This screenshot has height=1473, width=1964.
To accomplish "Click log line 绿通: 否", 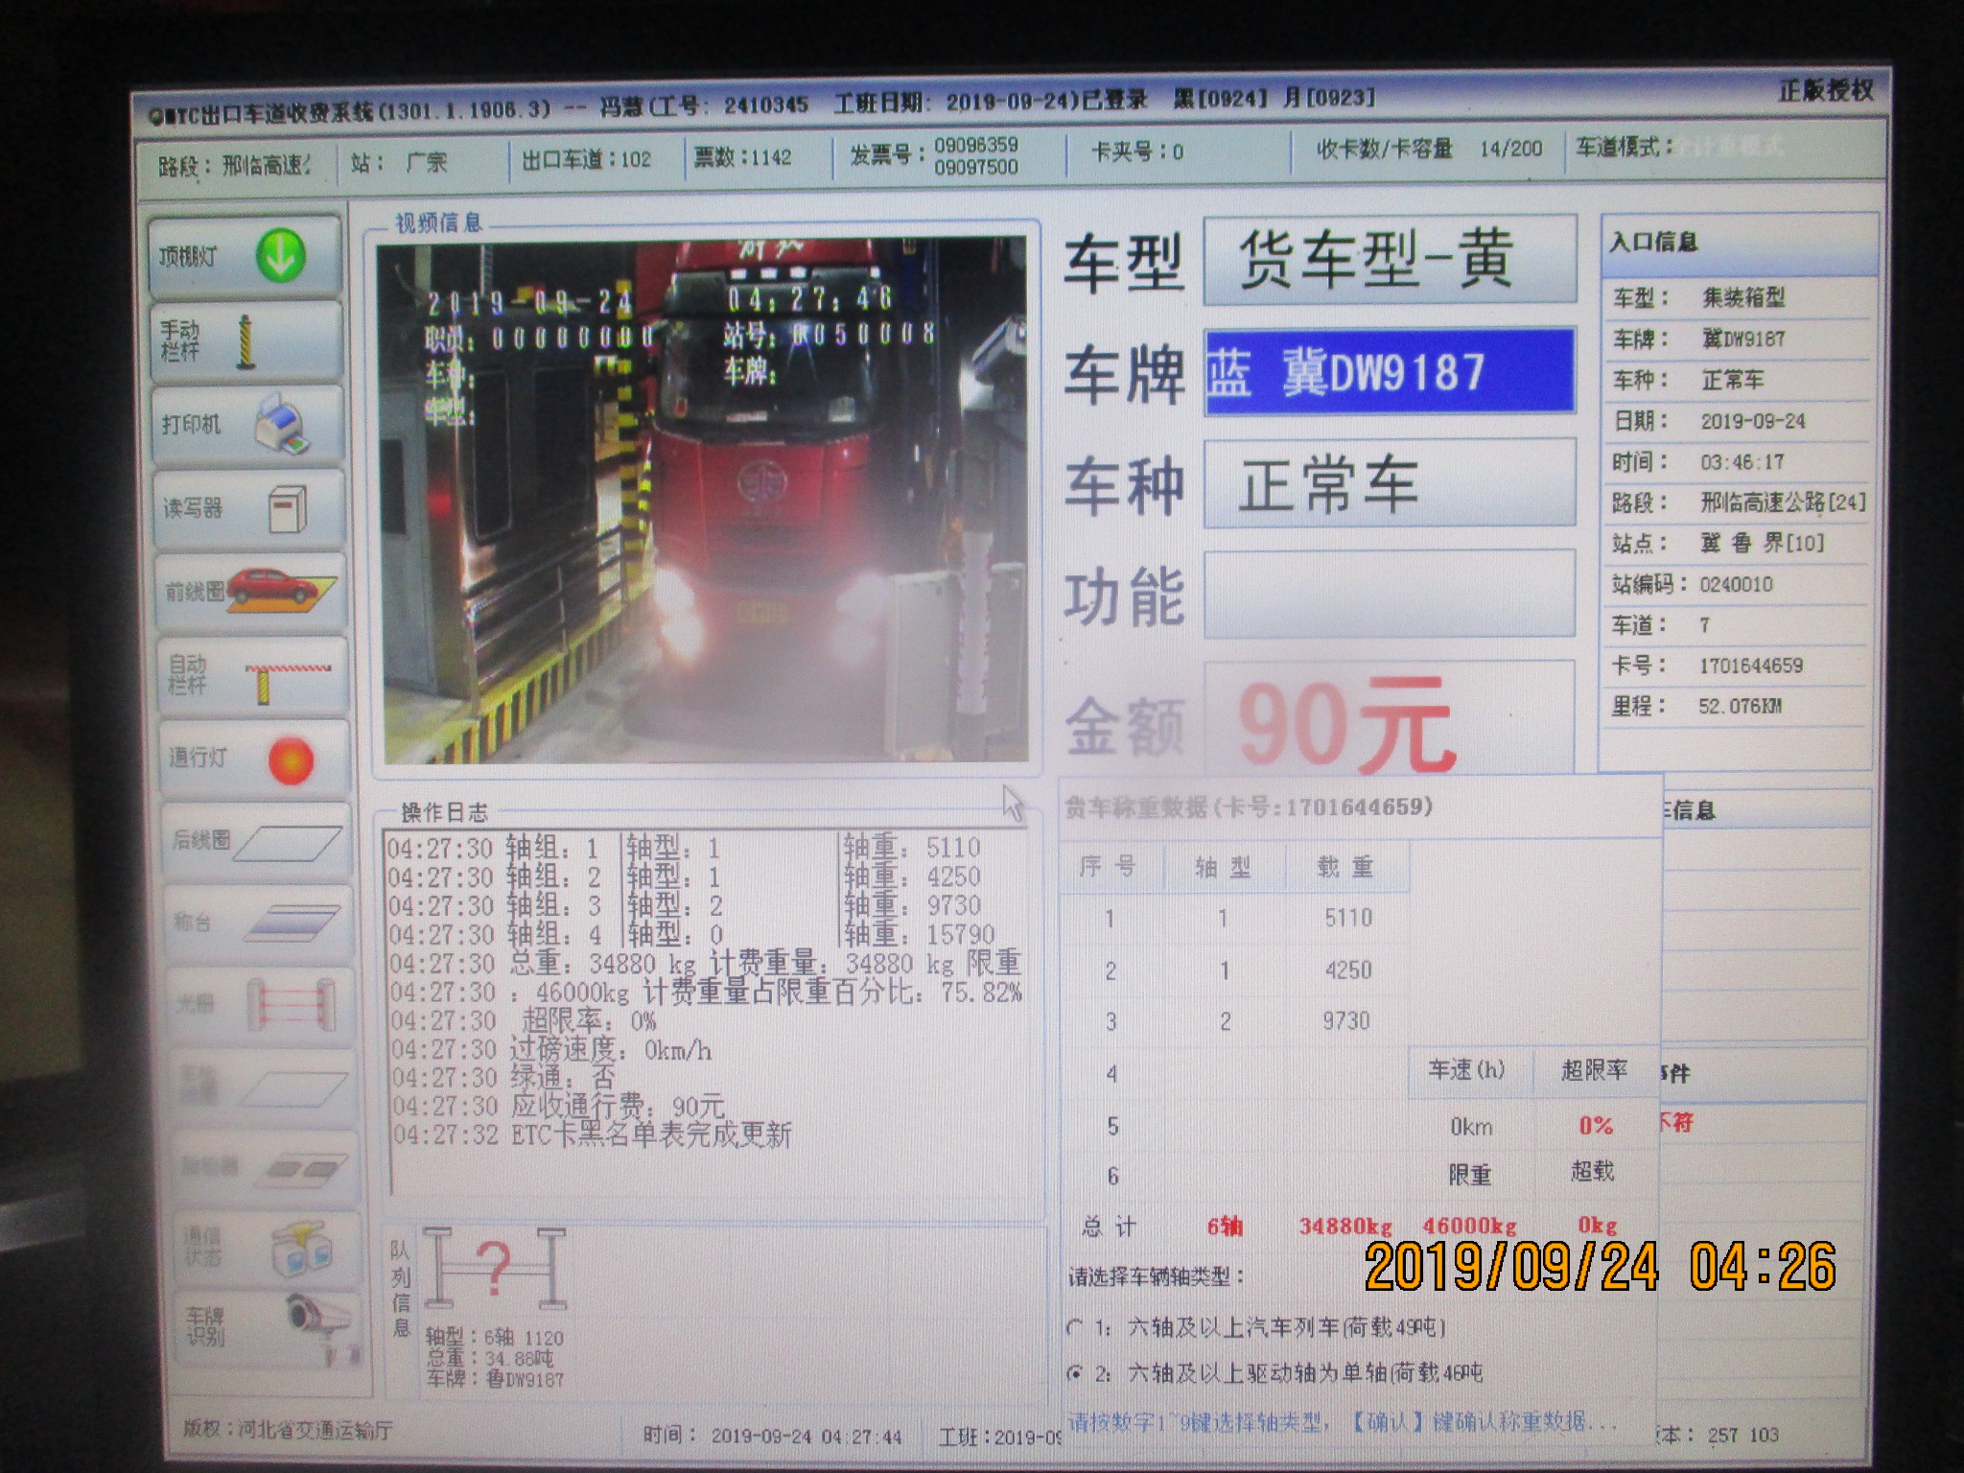I will [x=503, y=1078].
